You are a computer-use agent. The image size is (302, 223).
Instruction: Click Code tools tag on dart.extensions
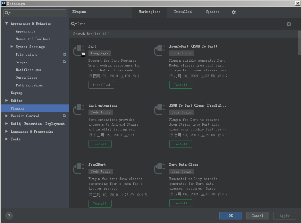(x=101, y=112)
